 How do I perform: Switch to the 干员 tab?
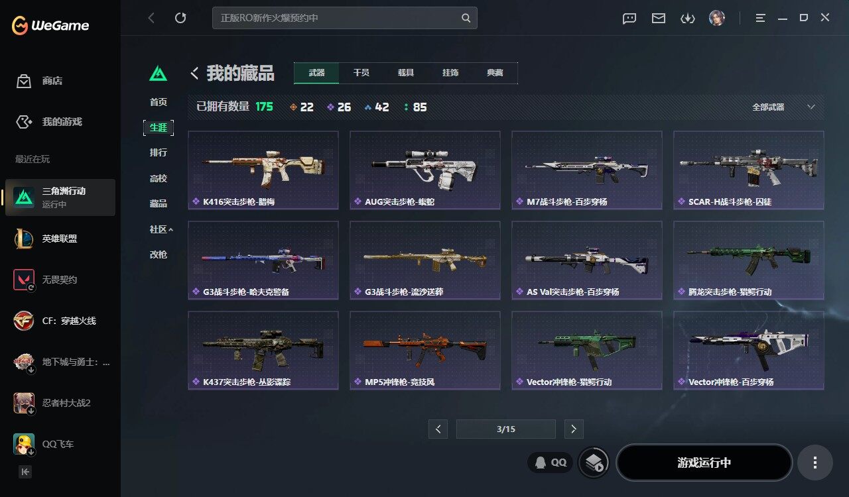pyautogui.click(x=361, y=73)
